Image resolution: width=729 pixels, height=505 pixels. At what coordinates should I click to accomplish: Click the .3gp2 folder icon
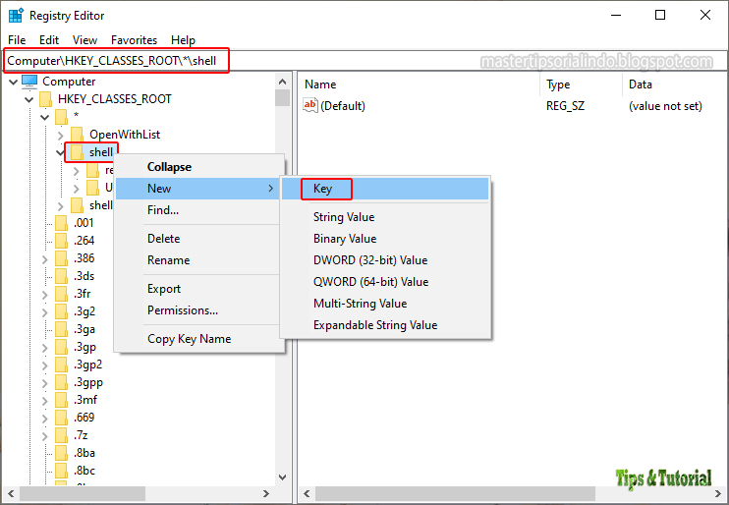[x=61, y=365]
